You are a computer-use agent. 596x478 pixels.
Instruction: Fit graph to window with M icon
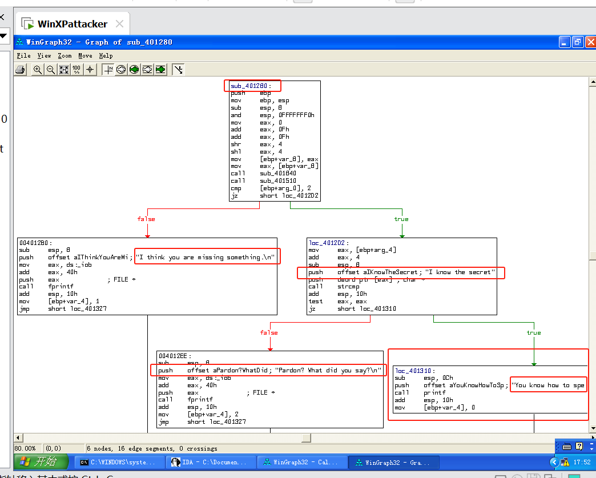coord(64,70)
